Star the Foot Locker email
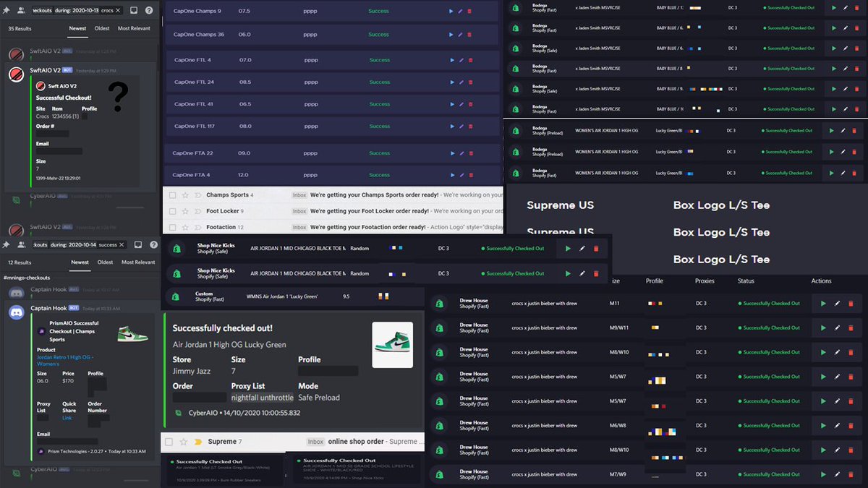Screen dimensions: 868x488 [185, 211]
